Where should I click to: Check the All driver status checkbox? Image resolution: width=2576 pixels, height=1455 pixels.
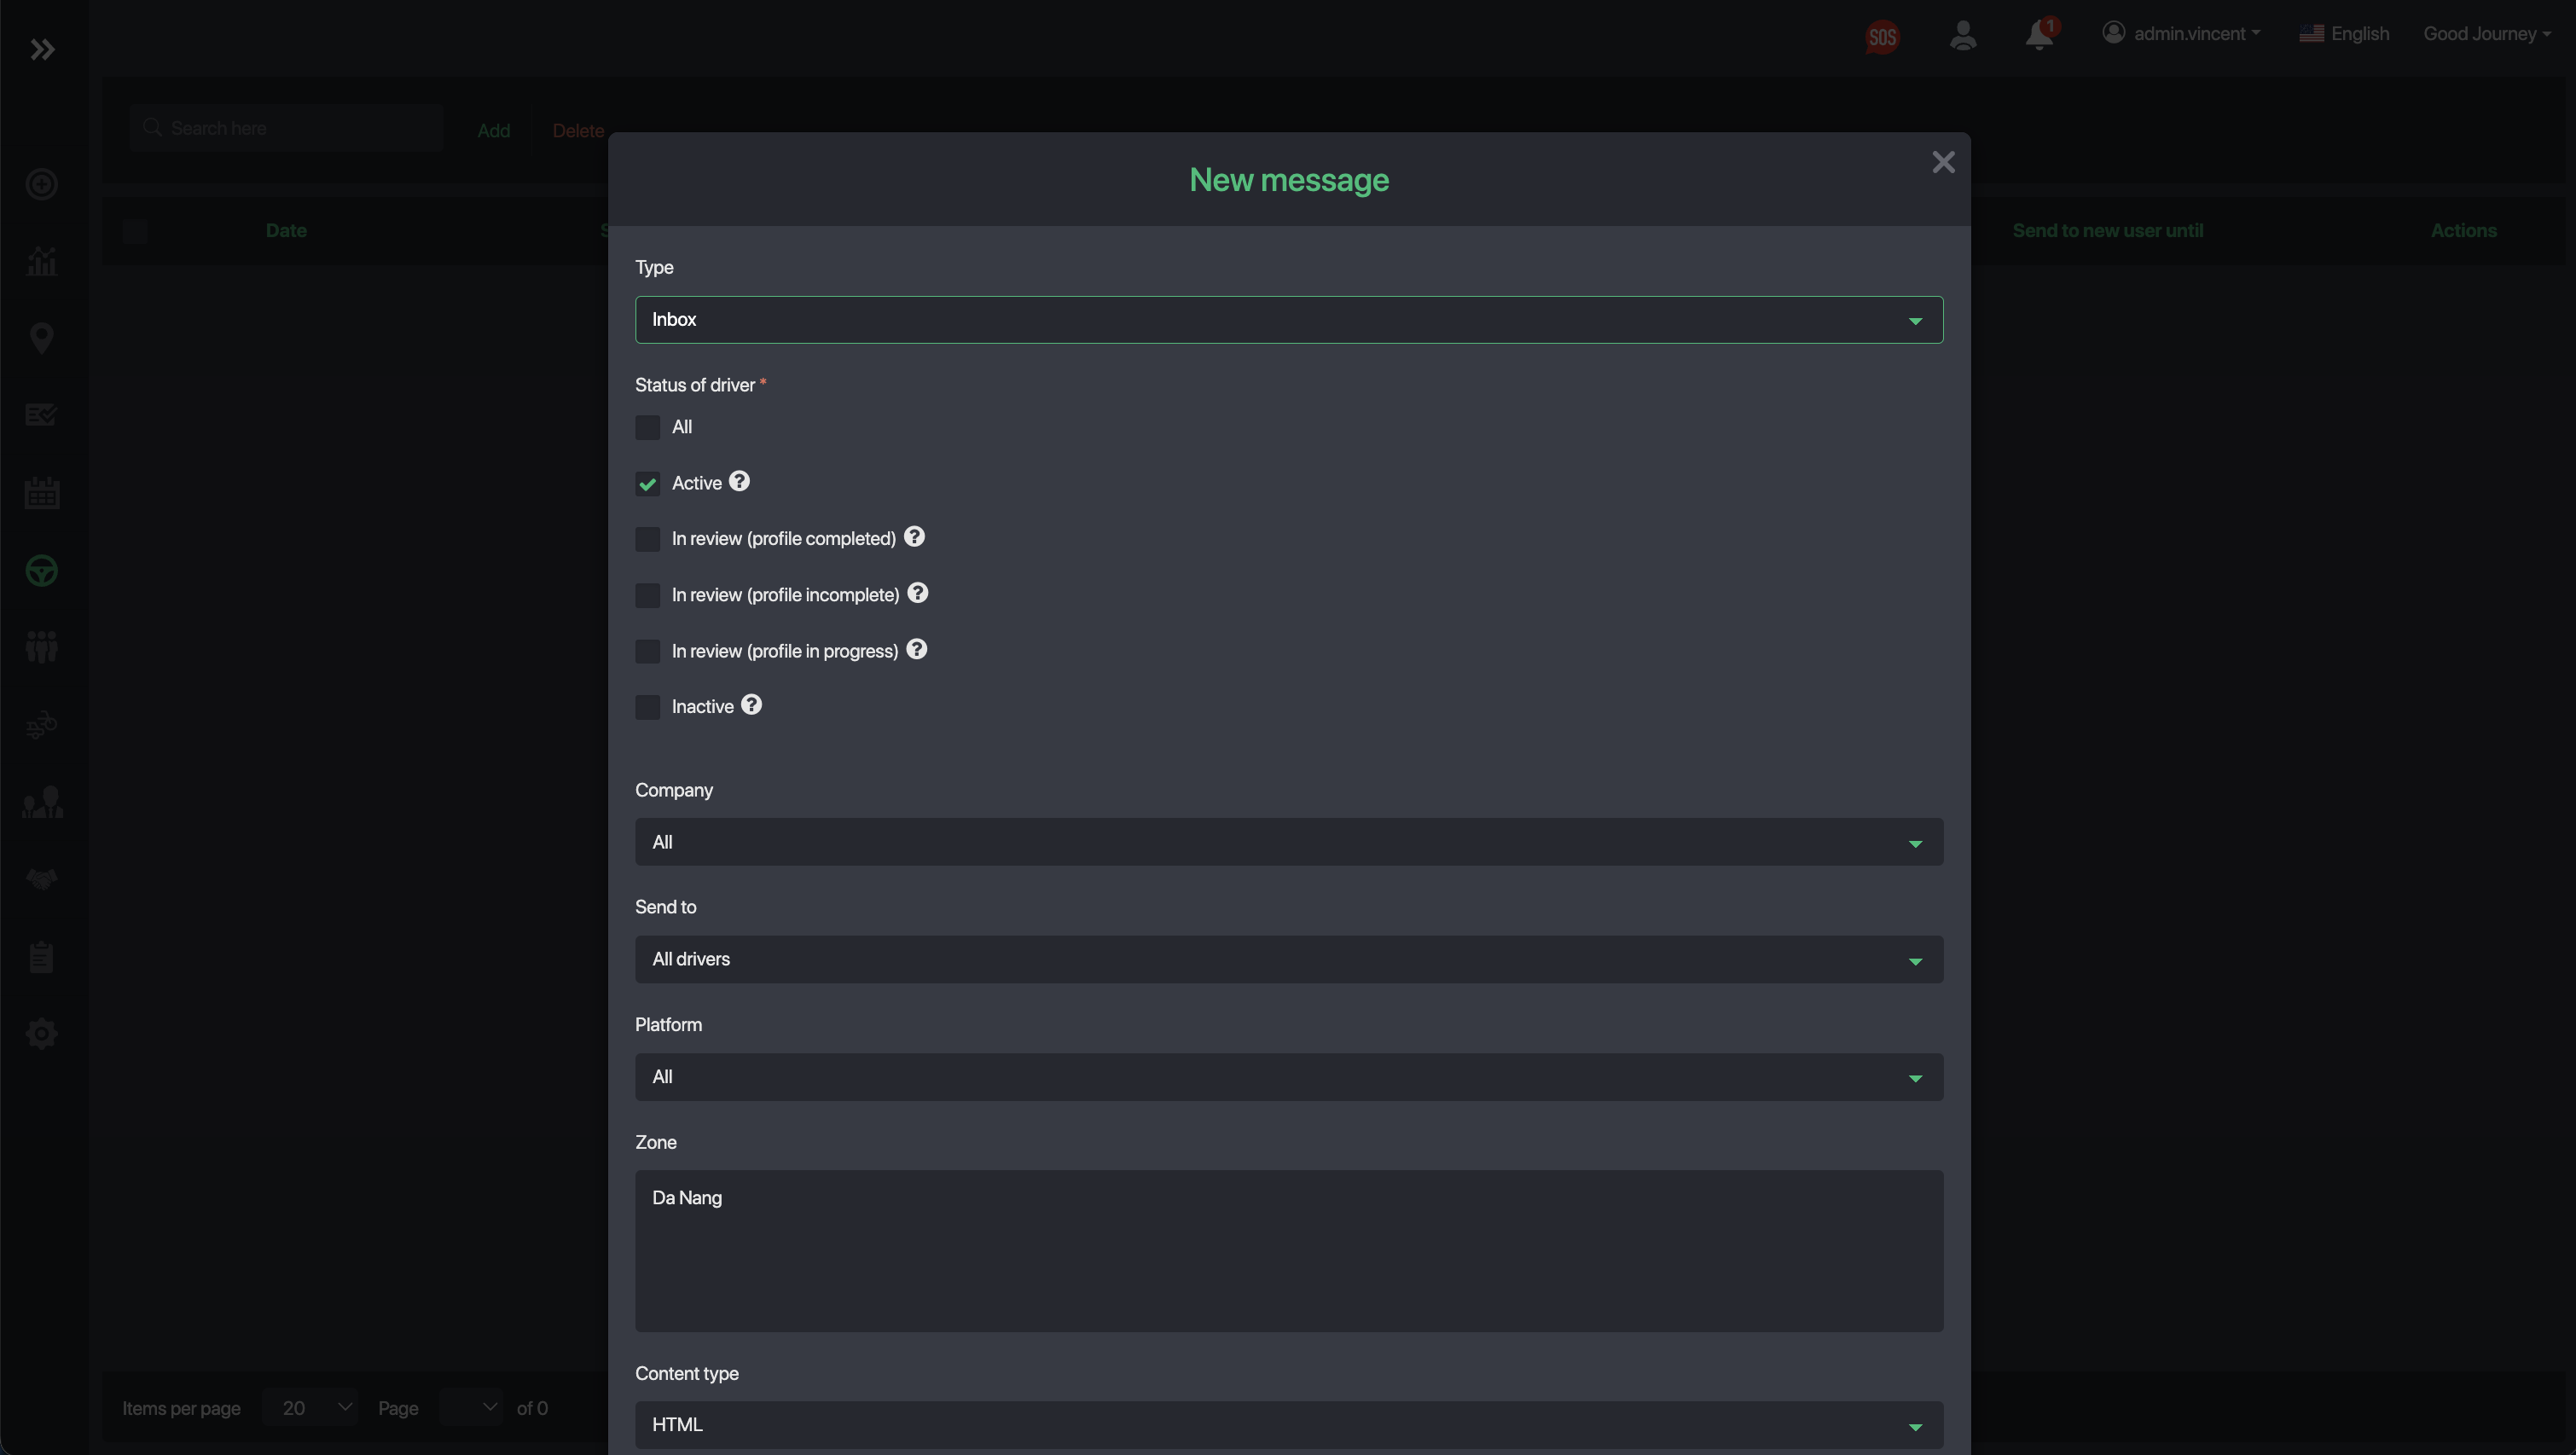[x=648, y=428]
